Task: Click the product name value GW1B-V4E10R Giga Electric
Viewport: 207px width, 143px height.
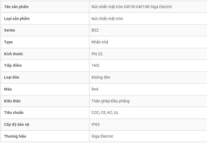Action: (132, 7)
